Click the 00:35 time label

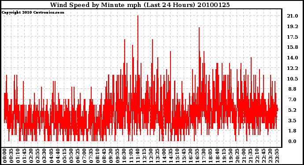coord(11,156)
